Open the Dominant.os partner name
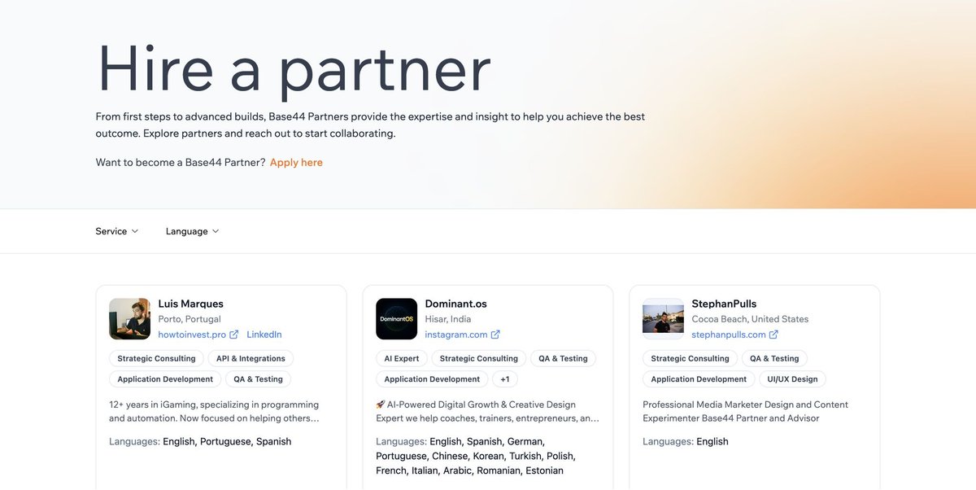Image resolution: width=976 pixels, height=490 pixels. click(x=456, y=304)
